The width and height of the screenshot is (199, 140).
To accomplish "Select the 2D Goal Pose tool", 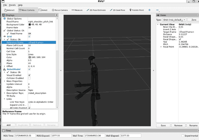I will [118, 10].
